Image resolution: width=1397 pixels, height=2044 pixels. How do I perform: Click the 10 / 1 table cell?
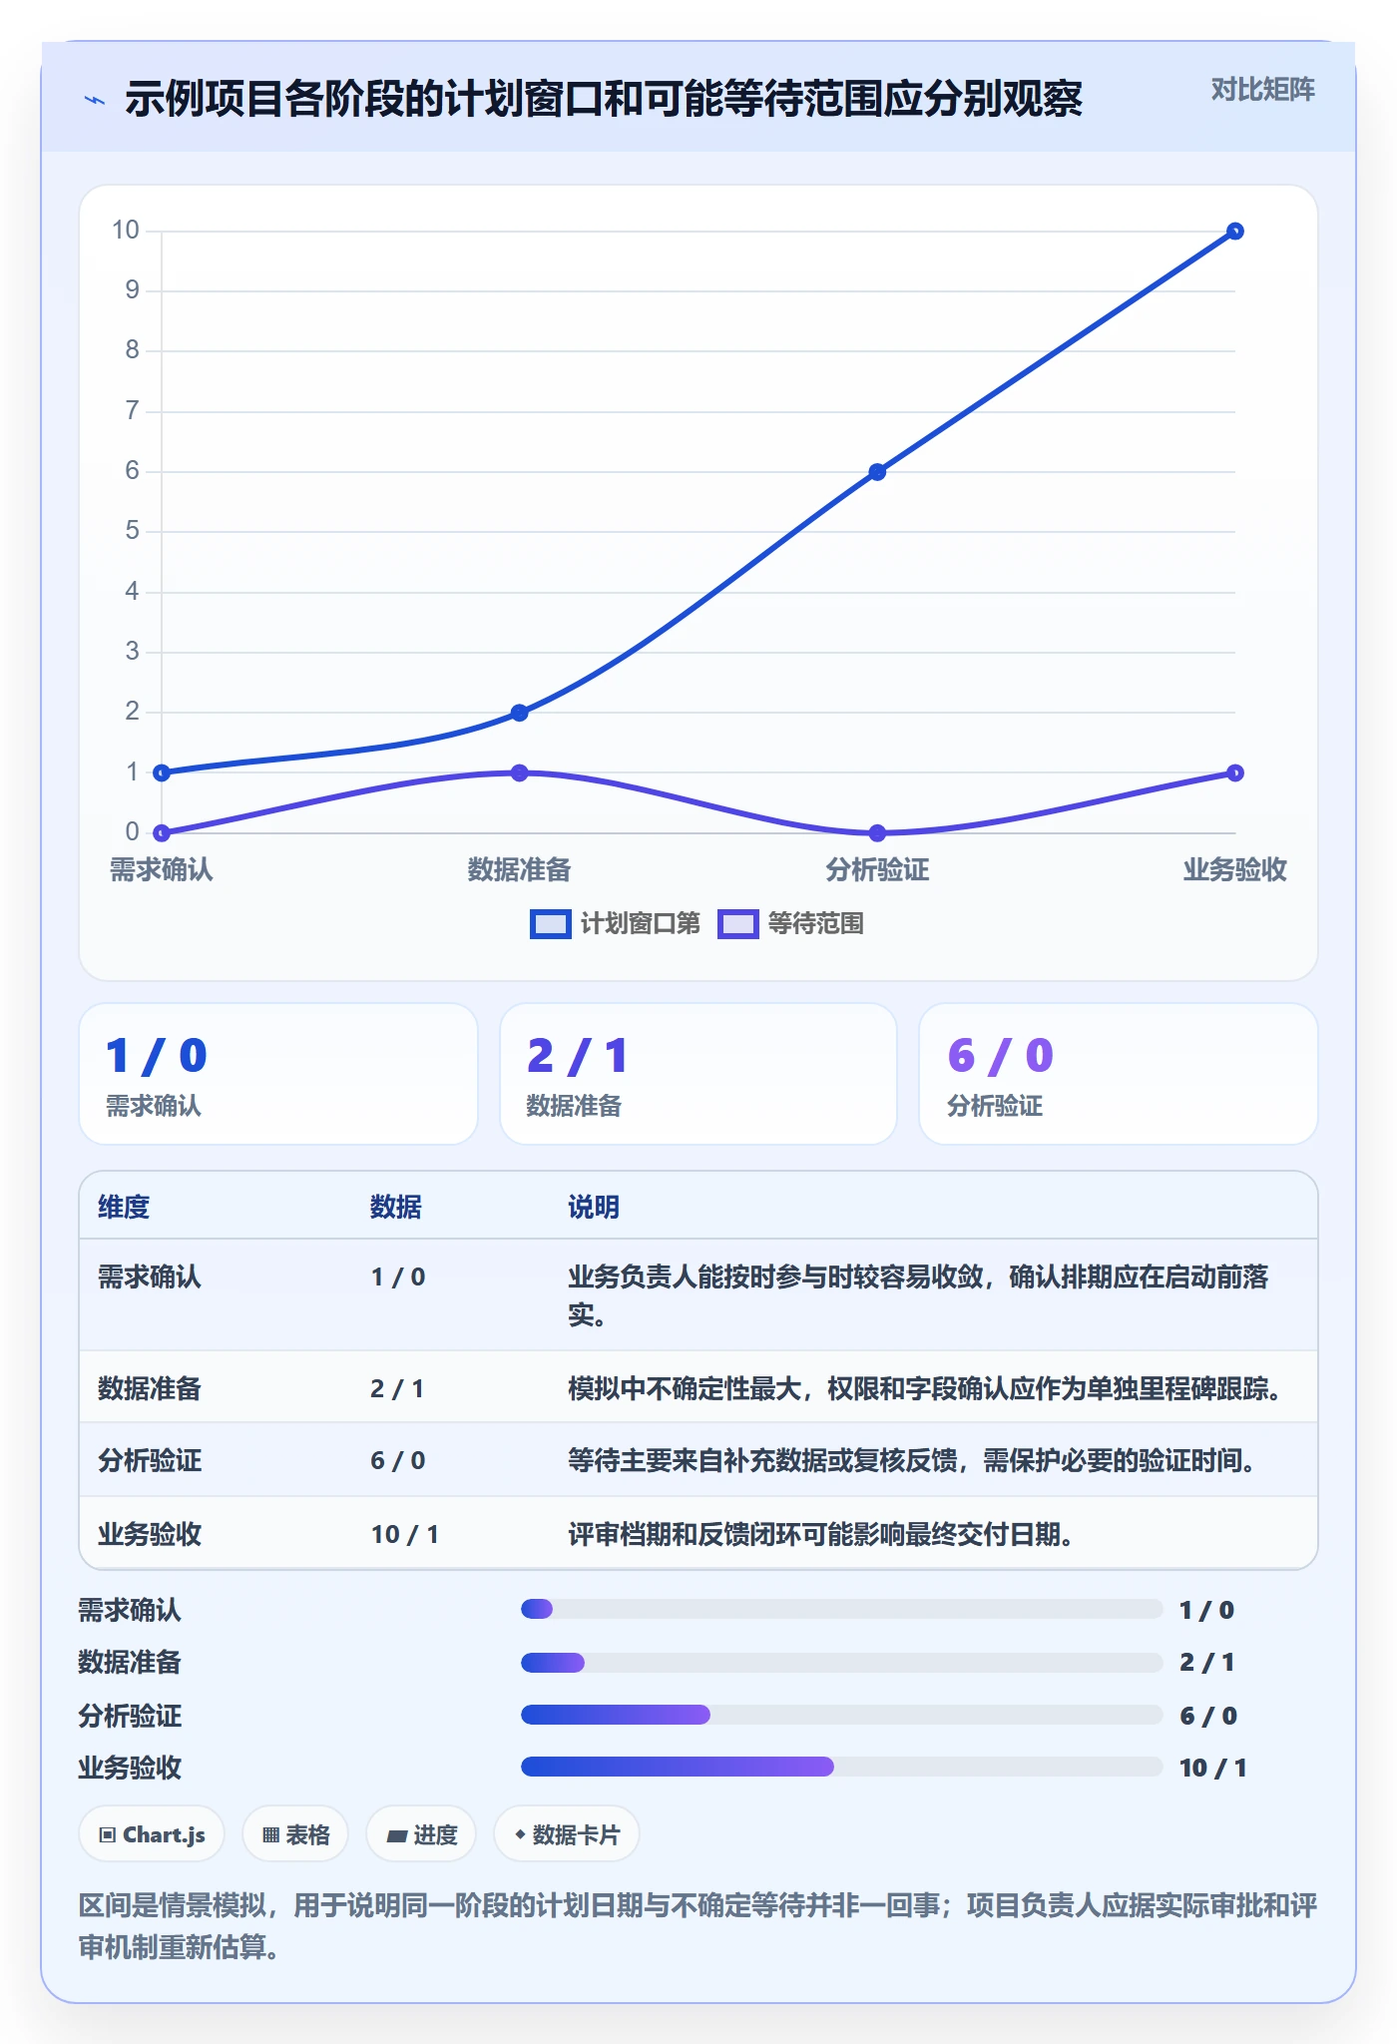tap(405, 1534)
